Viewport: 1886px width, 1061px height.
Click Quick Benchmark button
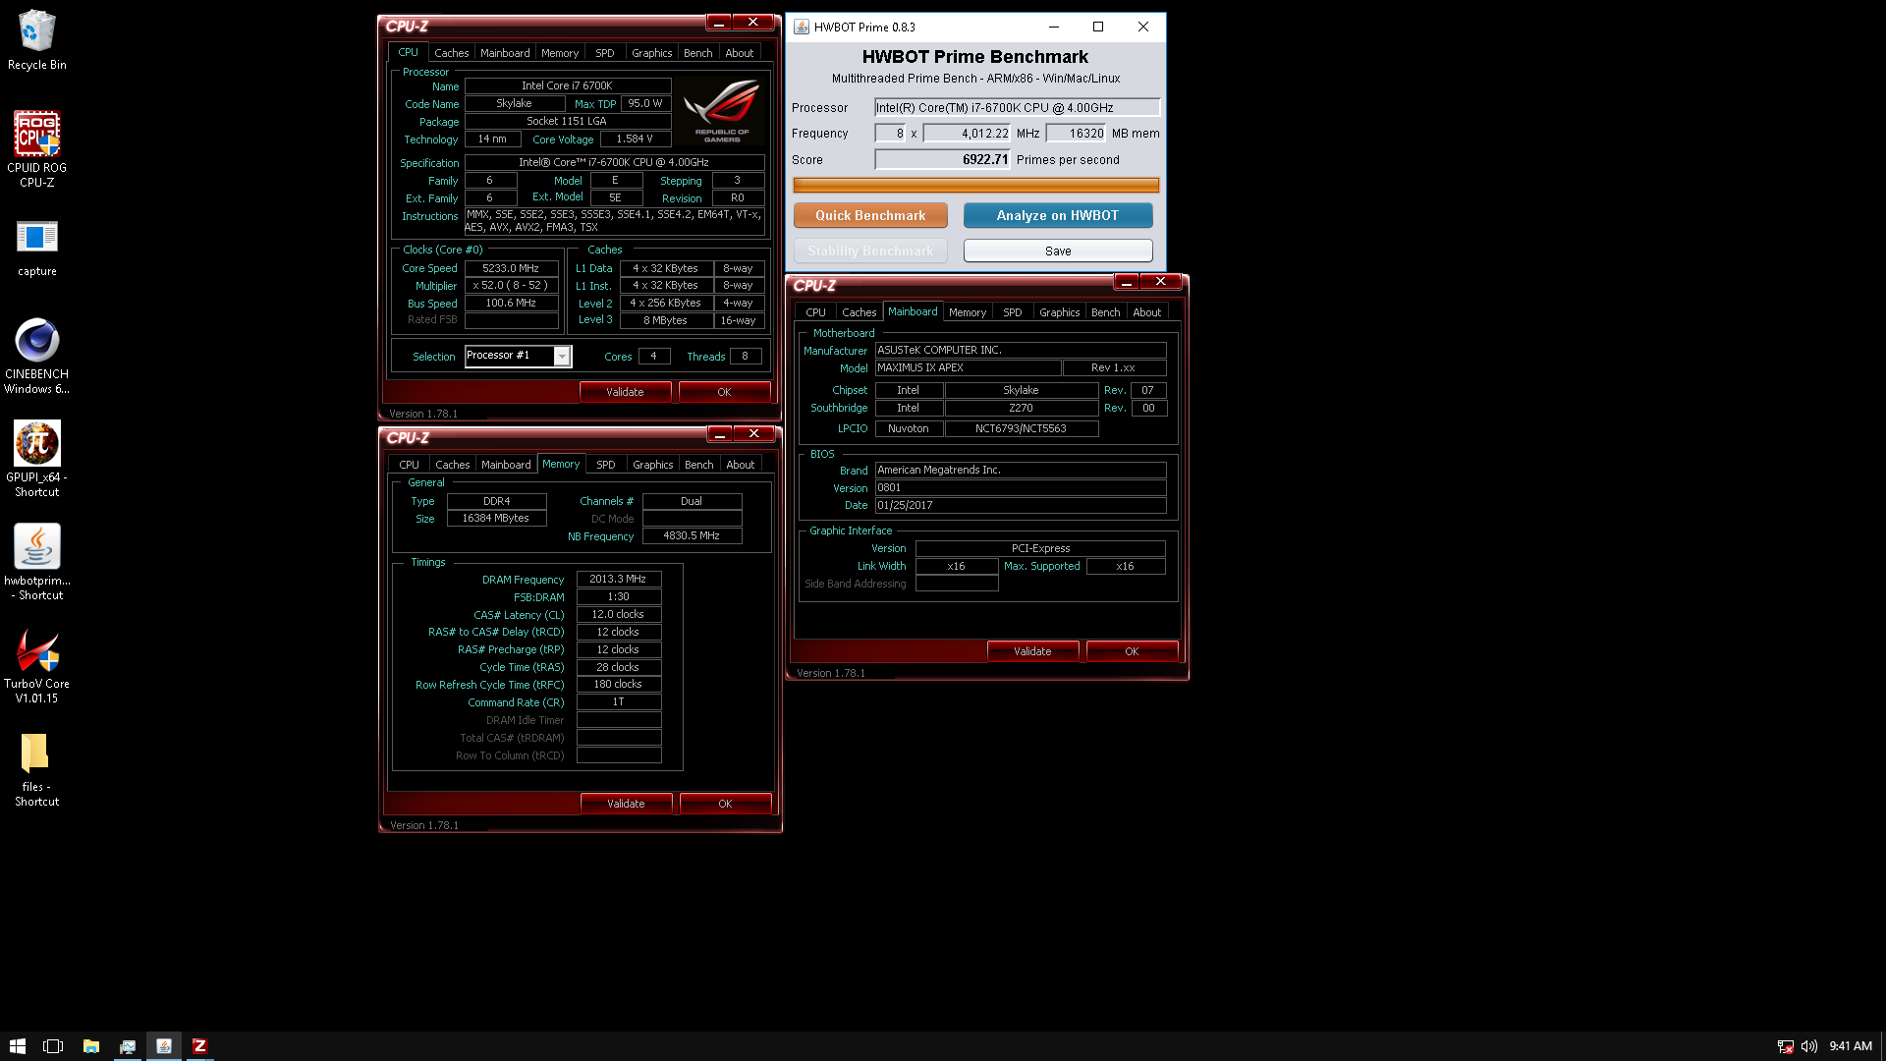coord(870,215)
